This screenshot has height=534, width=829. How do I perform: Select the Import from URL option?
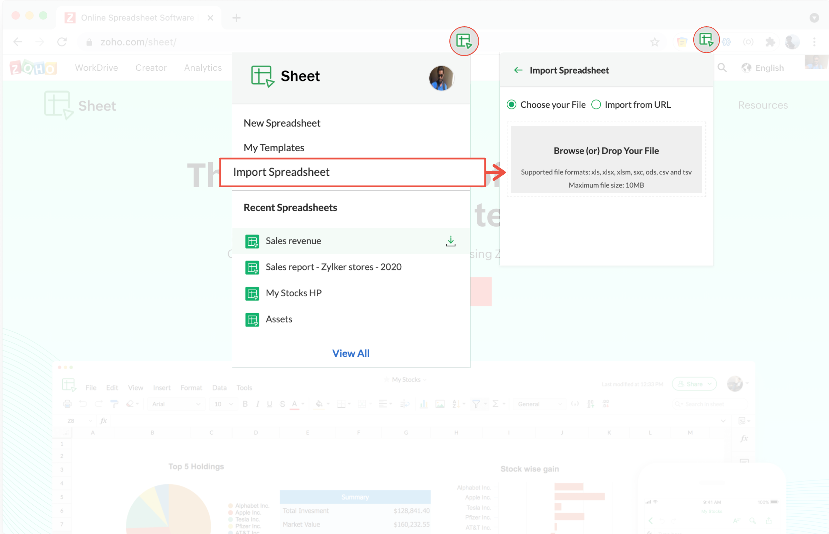click(x=595, y=105)
